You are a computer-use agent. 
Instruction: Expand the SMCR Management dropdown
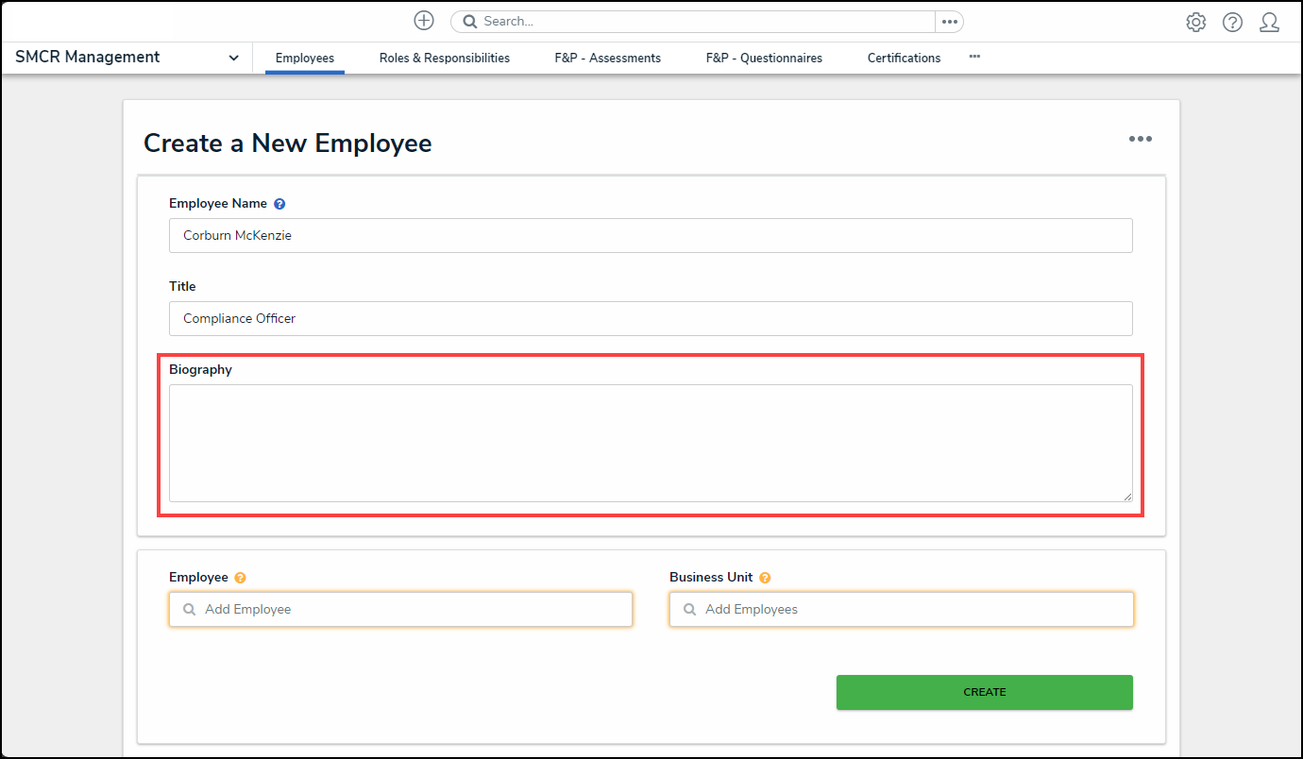click(233, 58)
